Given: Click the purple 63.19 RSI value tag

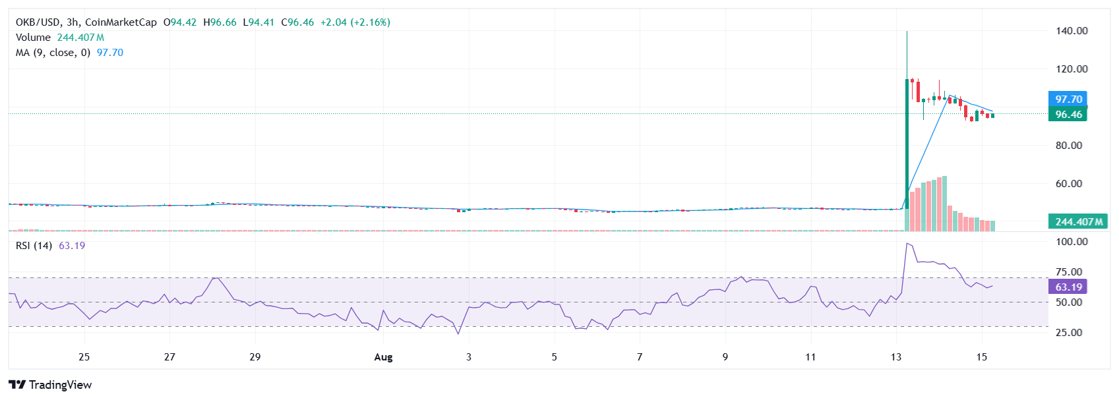Looking at the screenshot, I should 1068,287.
